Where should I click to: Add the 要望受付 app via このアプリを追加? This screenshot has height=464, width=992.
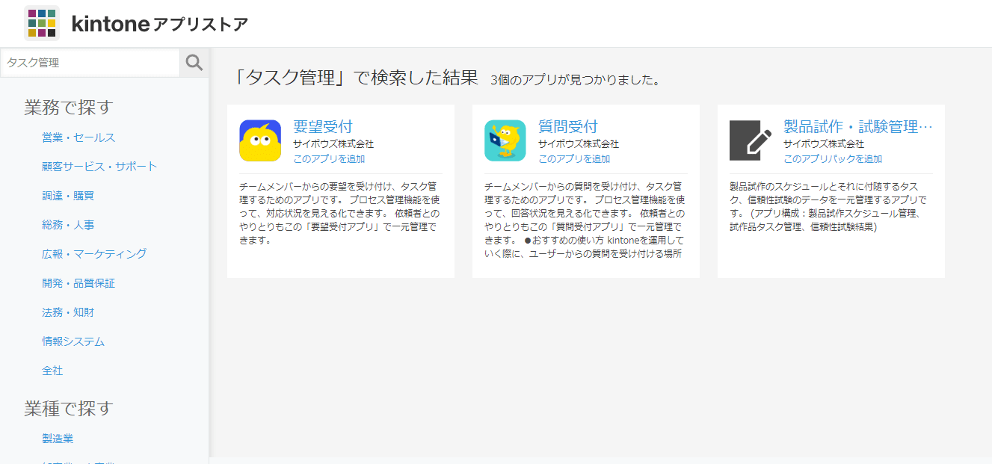(329, 158)
